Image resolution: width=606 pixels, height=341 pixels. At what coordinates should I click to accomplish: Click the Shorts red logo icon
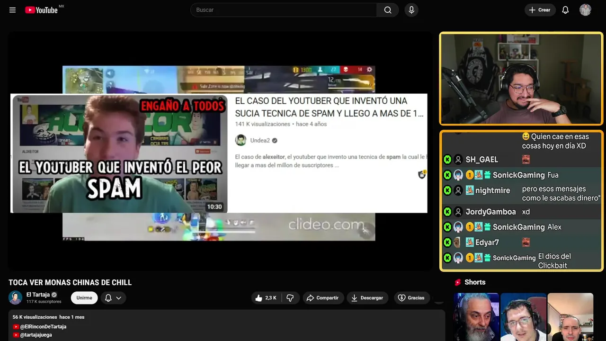tap(458, 282)
